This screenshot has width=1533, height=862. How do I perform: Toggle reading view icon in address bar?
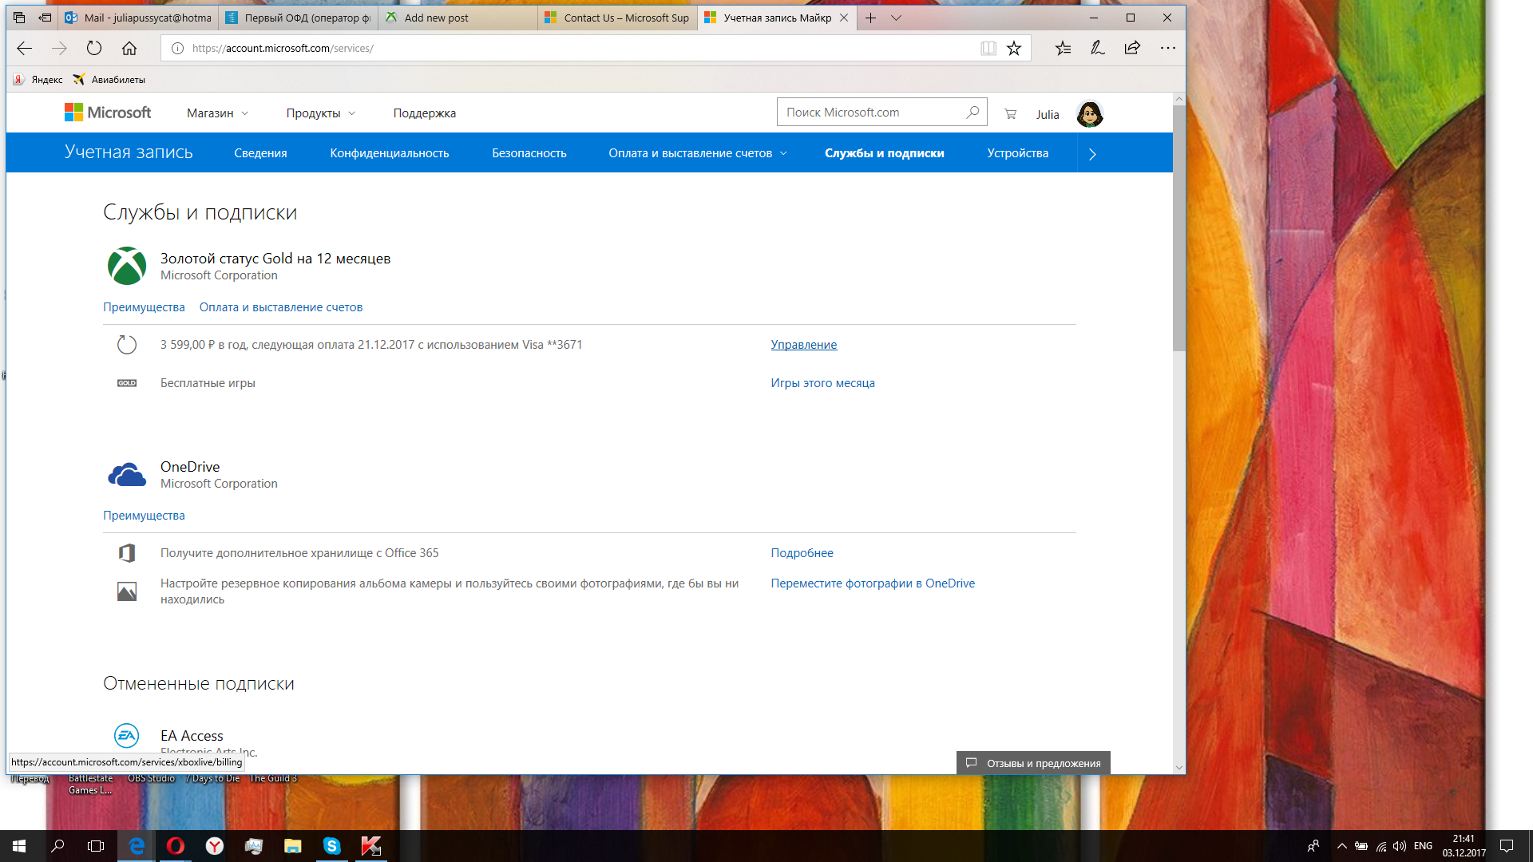pyautogui.click(x=988, y=48)
